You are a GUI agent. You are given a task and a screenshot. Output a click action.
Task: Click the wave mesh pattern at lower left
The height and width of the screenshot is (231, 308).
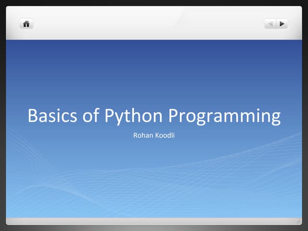pos(38,188)
